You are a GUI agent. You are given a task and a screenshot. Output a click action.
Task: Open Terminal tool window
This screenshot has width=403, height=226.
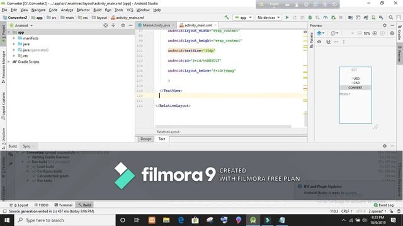pos(63,205)
